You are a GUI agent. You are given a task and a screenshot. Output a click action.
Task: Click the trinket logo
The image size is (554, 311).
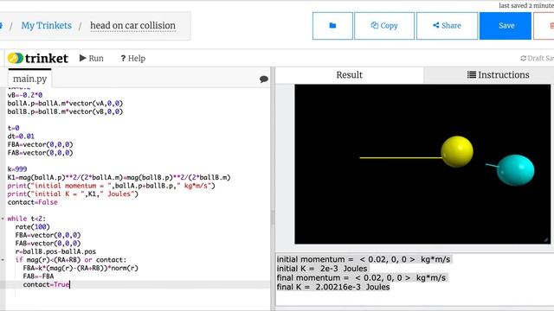(38, 58)
